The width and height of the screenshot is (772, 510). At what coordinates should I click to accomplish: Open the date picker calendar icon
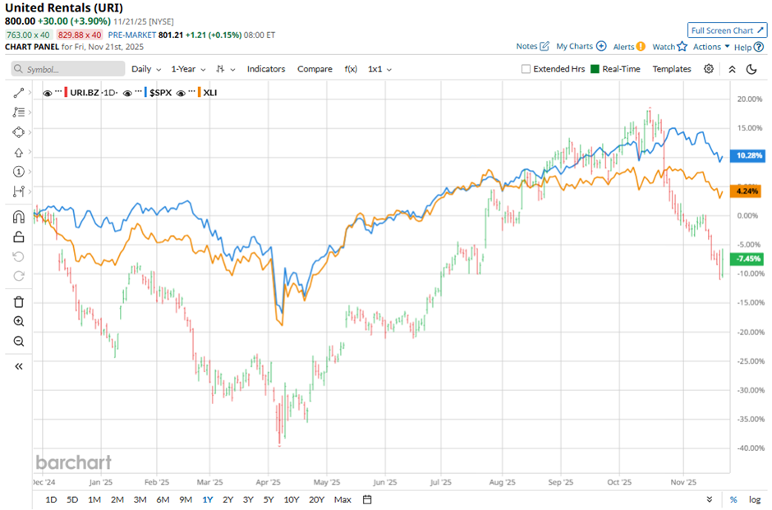pyautogui.click(x=367, y=499)
